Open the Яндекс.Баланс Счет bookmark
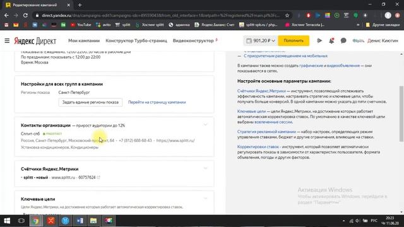The height and width of the screenshot is (227, 404). (215, 25)
